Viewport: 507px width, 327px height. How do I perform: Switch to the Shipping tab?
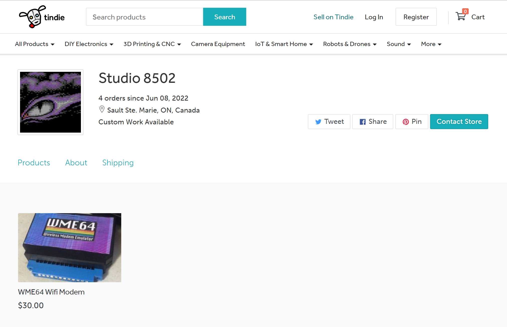tap(118, 163)
